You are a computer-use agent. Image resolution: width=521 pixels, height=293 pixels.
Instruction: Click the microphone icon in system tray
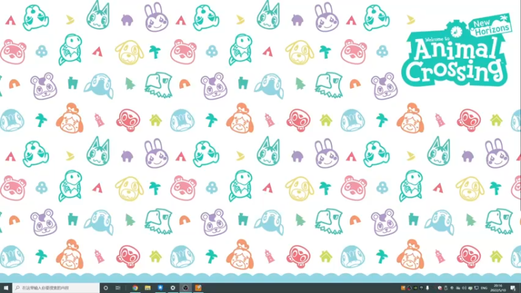(x=427, y=288)
